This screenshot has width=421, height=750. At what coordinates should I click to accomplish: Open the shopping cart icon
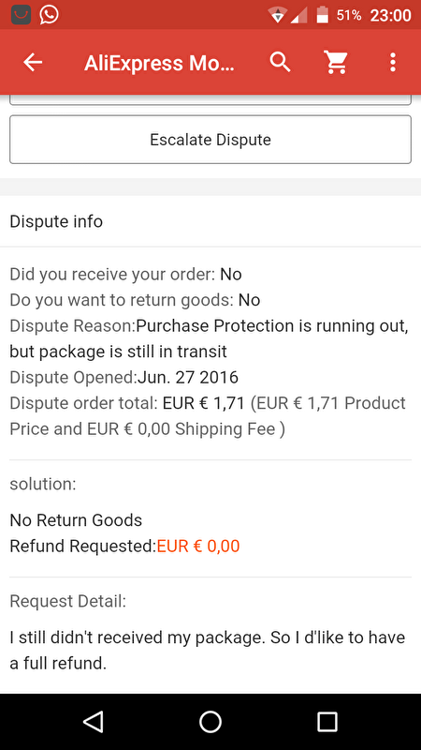pos(336,62)
